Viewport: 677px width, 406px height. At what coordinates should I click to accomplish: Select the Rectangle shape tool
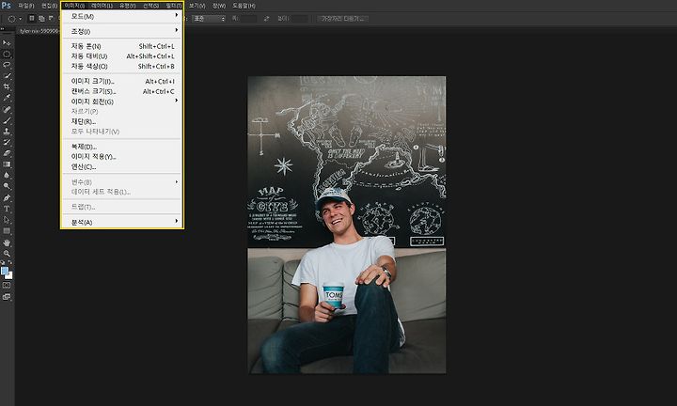click(7, 231)
